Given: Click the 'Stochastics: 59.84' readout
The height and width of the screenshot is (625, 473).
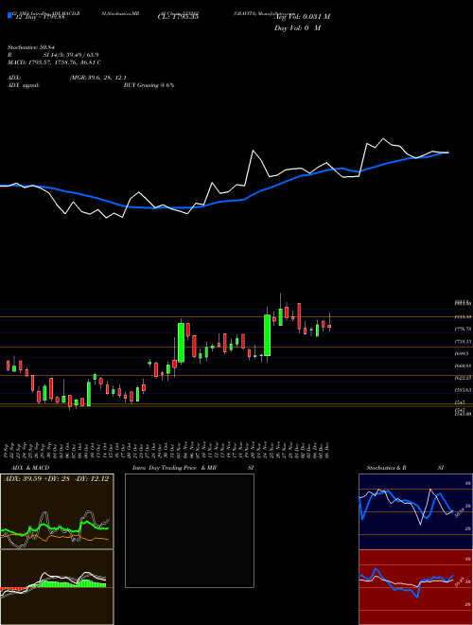Looking at the screenshot, I should pyautogui.click(x=30, y=47).
